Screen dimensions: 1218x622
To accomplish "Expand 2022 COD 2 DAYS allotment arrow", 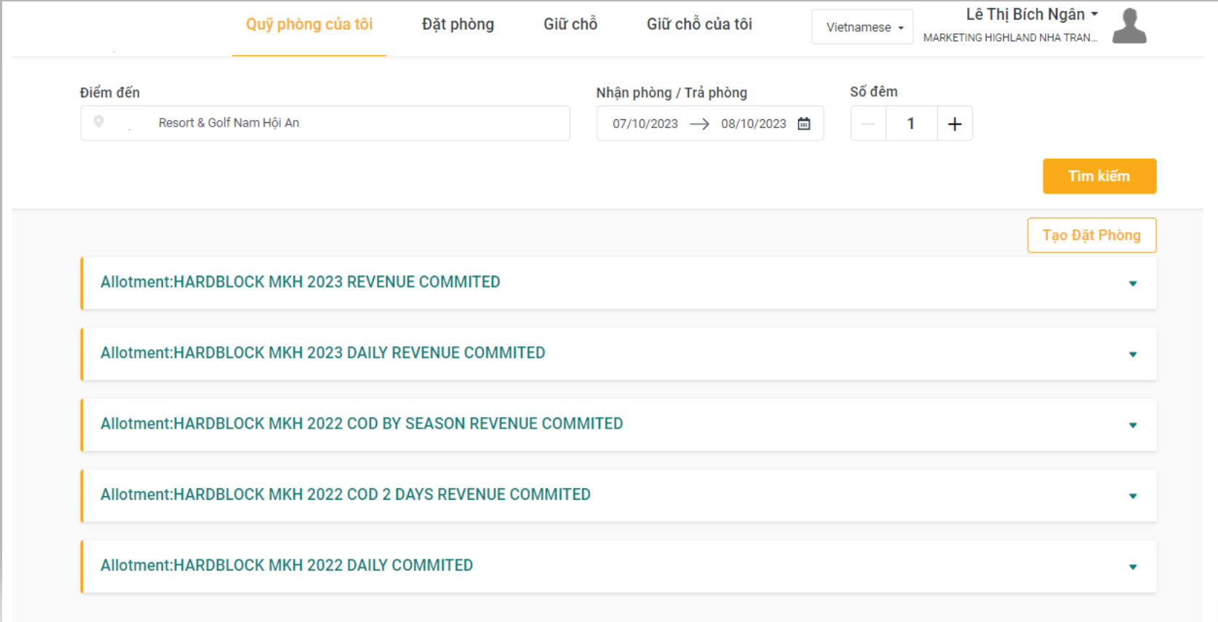I will coord(1132,496).
